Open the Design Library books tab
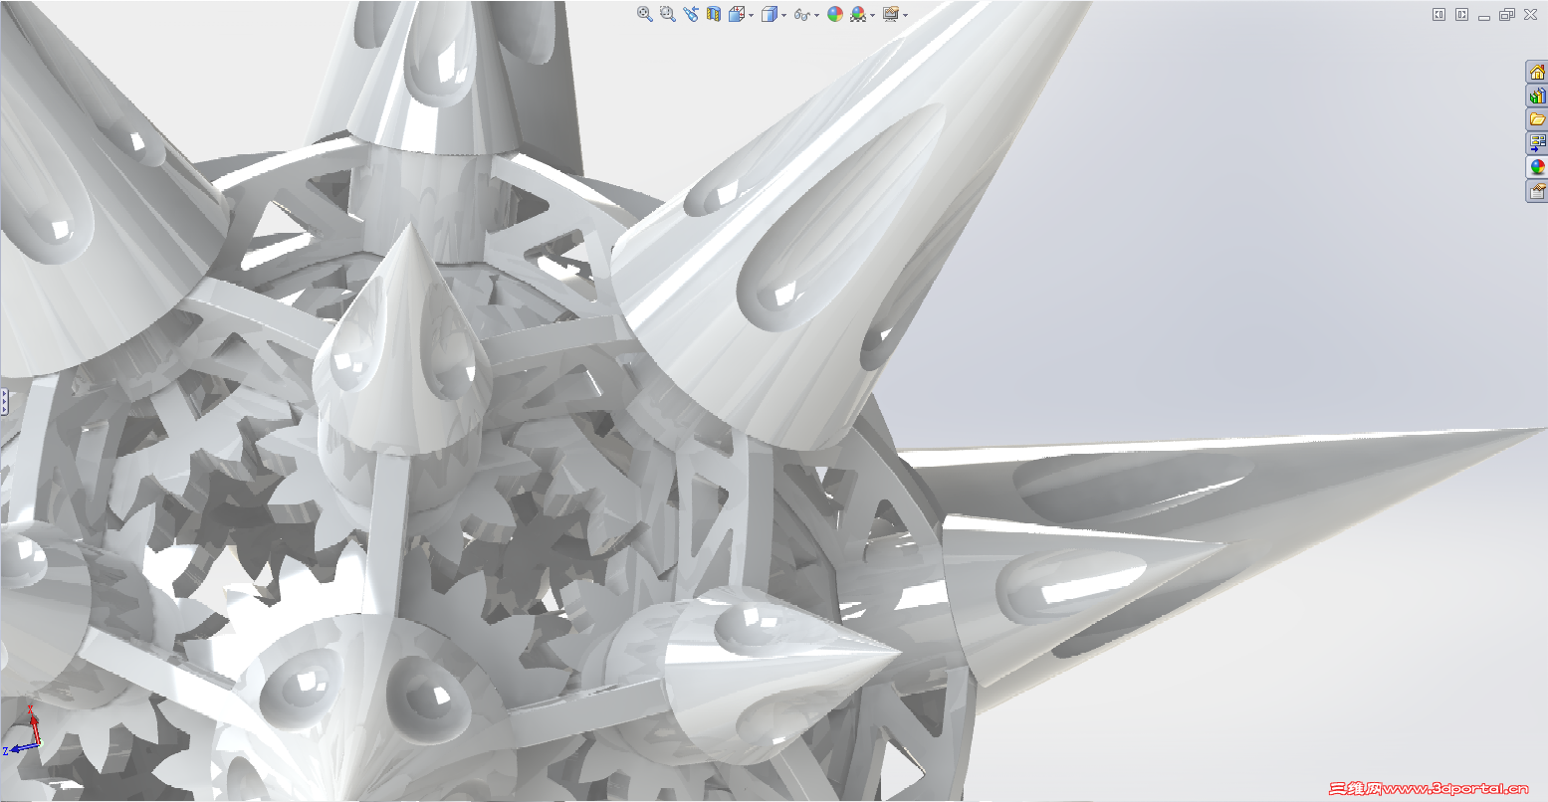1548x802 pixels. (1537, 96)
